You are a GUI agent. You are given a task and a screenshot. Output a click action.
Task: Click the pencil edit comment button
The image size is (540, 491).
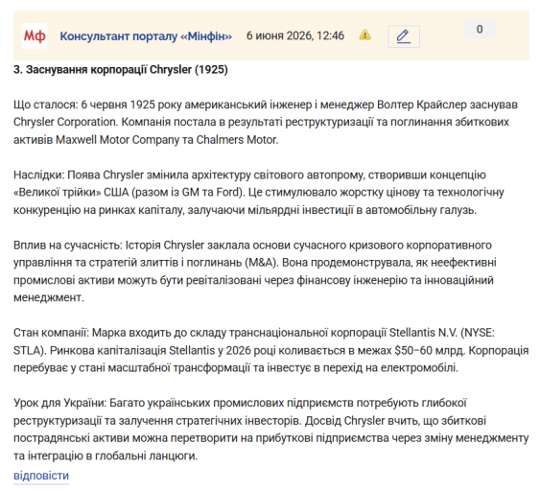(404, 36)
